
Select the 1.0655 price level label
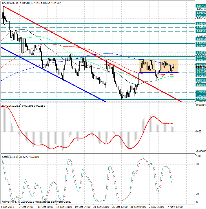point(201,6)
